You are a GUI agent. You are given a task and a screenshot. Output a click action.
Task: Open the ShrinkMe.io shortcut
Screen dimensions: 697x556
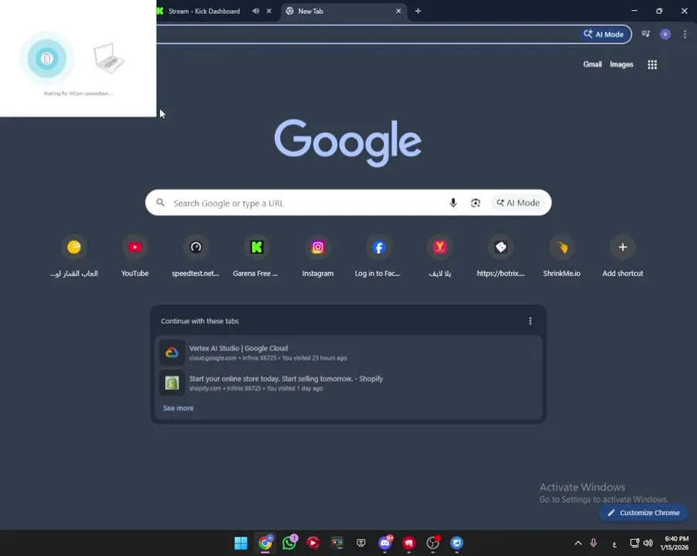click(561, 256)
